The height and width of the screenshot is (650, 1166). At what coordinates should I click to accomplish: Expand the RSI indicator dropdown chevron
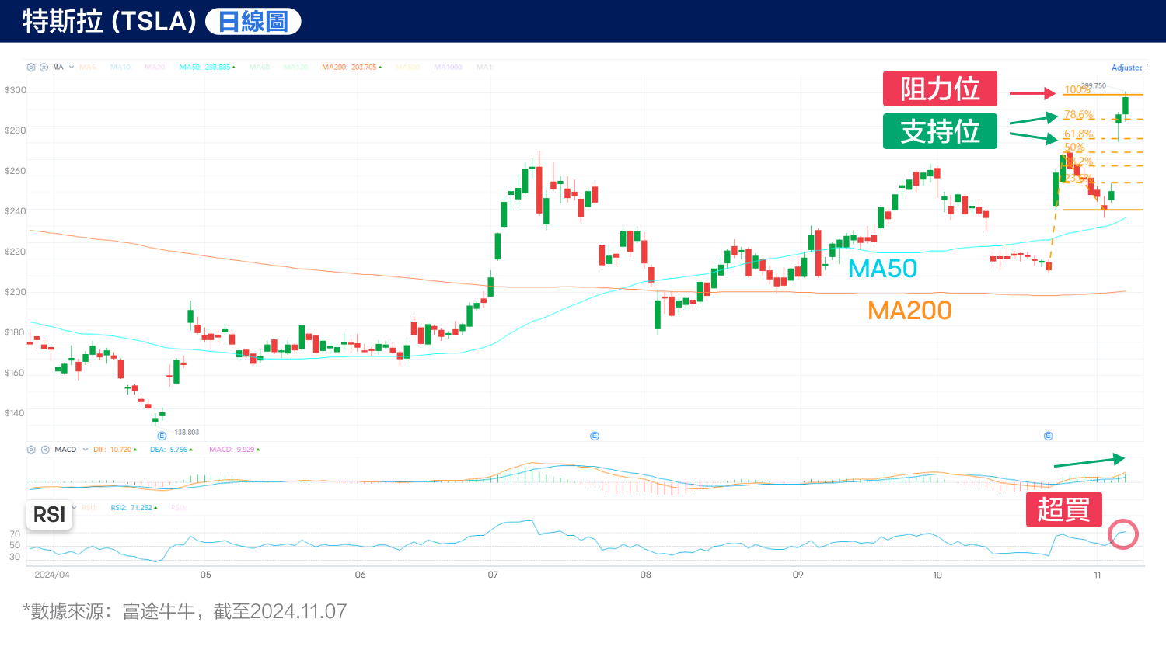74,507
